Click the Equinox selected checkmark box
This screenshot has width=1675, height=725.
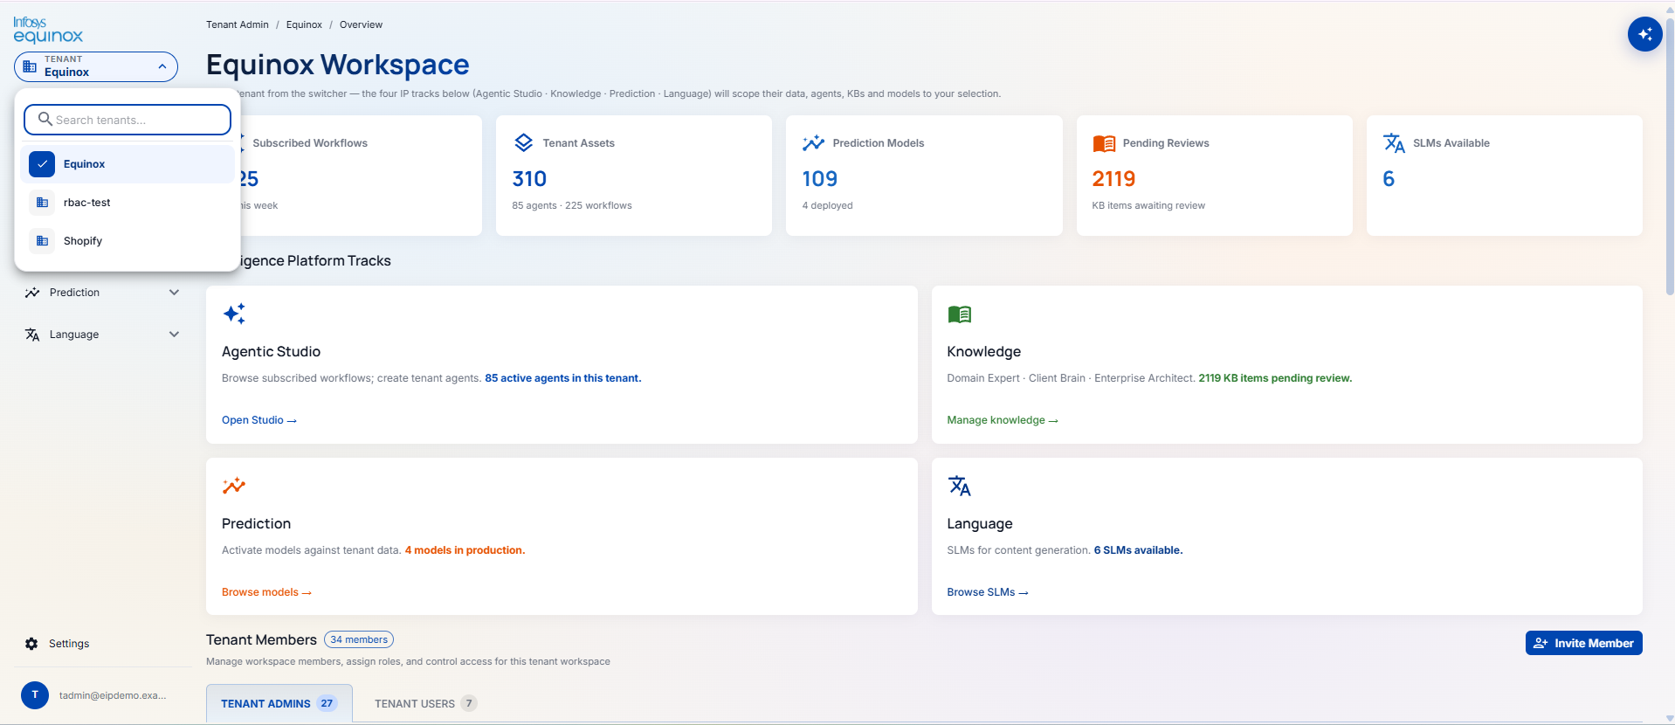[x=42, y=164]
